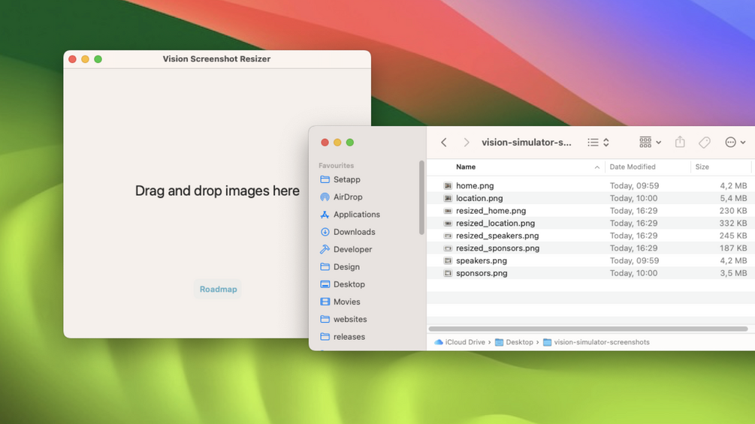The width and height of the screenshot is (755, 424).
Task: Click Desktop in the Finder path bar
Action: coord(515,342)
